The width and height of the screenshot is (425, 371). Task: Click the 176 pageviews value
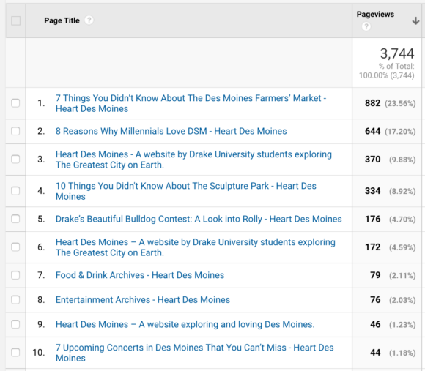(373, 219)
